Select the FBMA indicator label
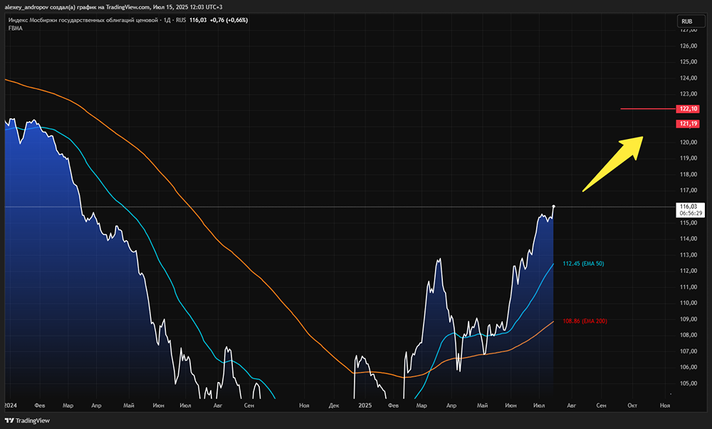Viewport: 712px width, 429px height. 16,29
